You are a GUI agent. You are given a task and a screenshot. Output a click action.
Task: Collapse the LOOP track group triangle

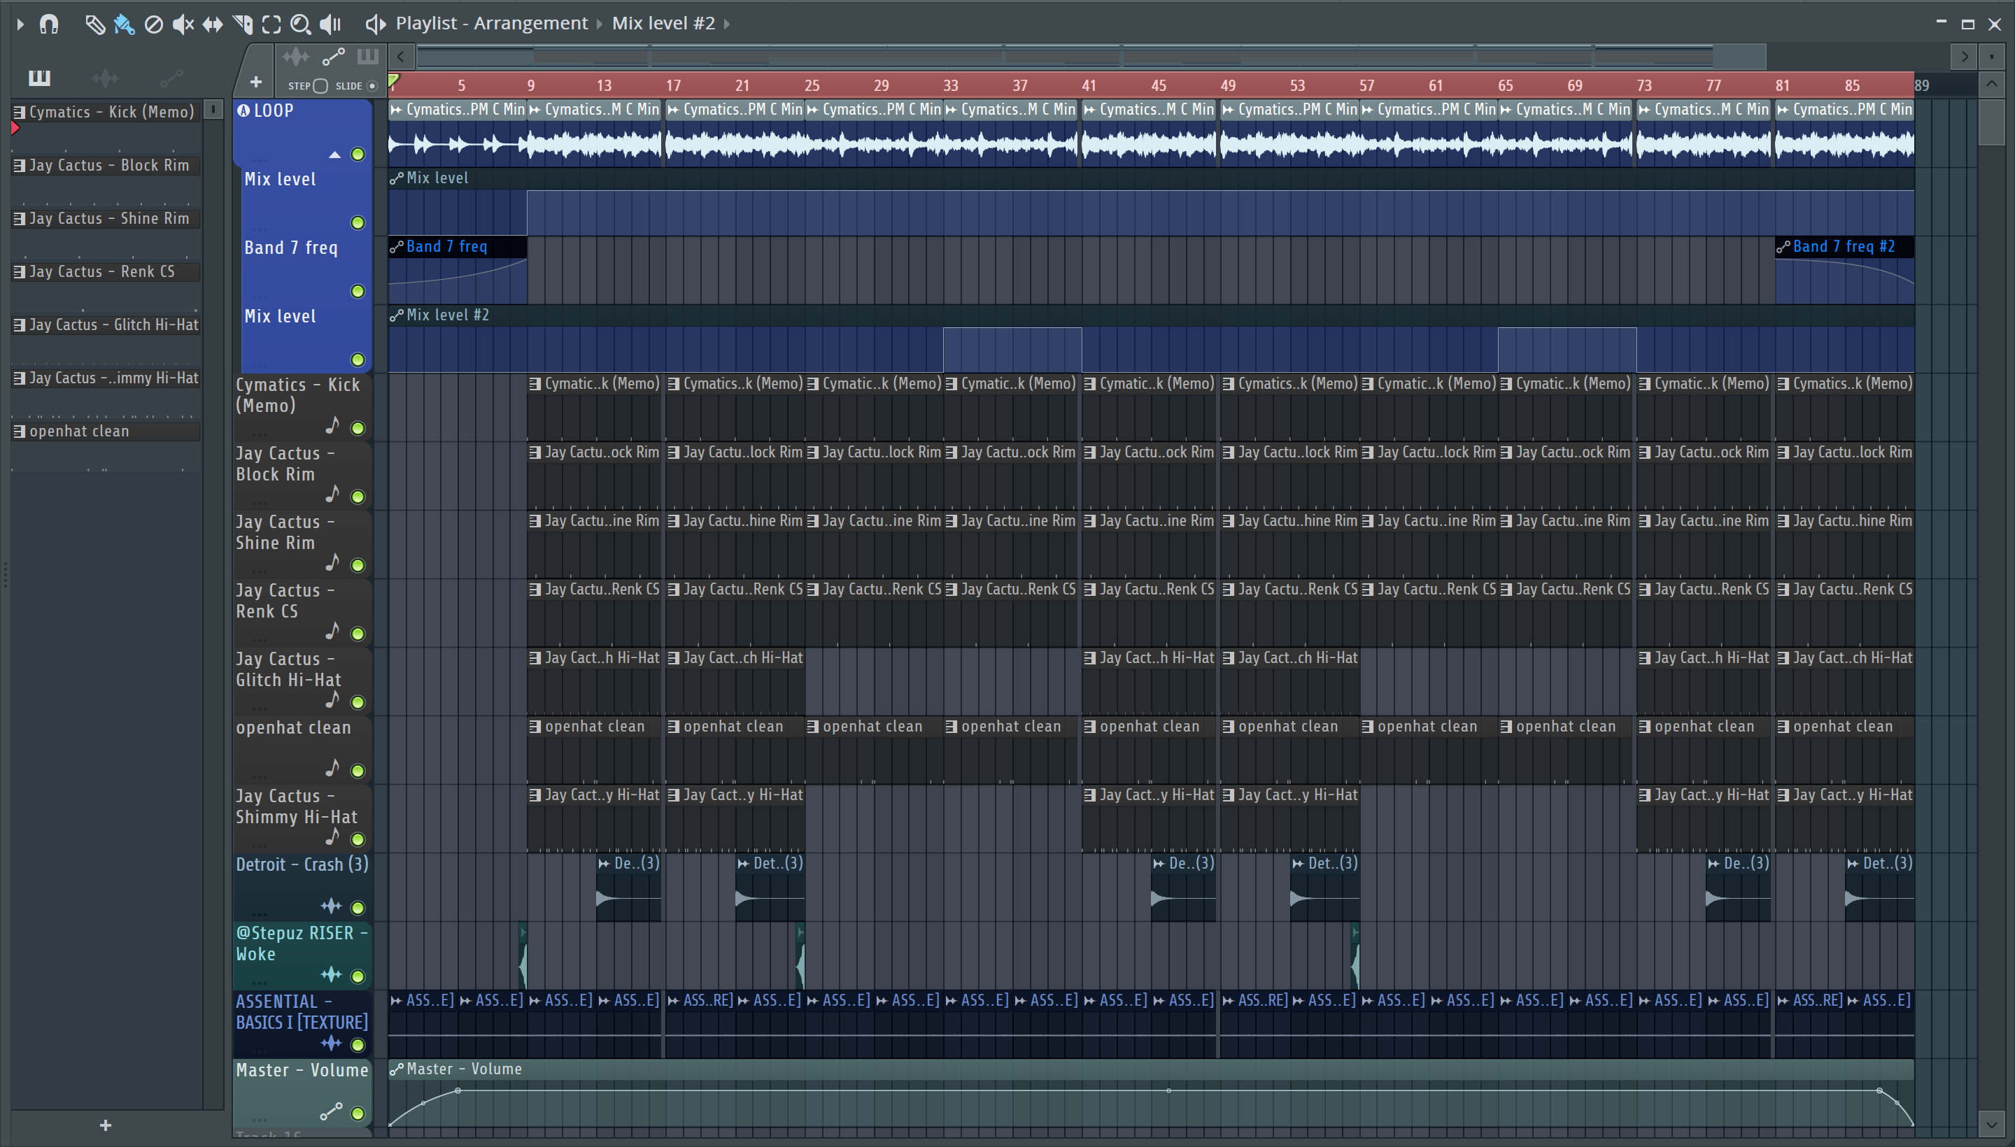(335, 155)
